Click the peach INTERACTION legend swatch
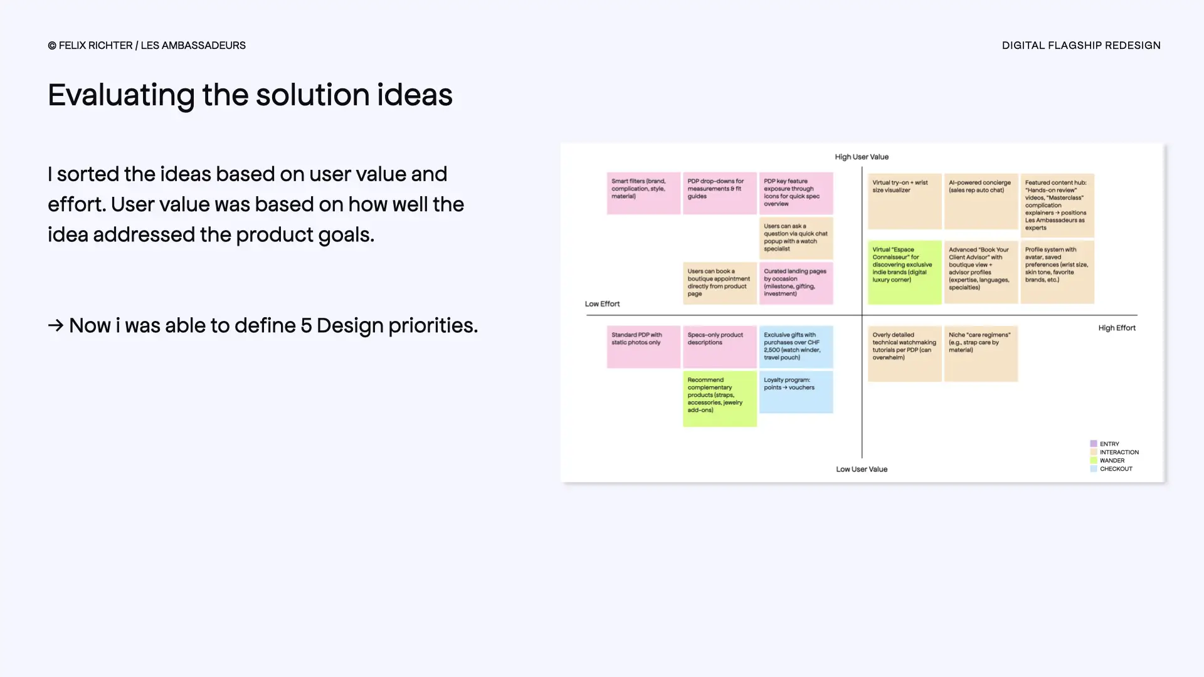Screen dimensions: 1204x677 pyautogui.click(x=1094, y=452)
